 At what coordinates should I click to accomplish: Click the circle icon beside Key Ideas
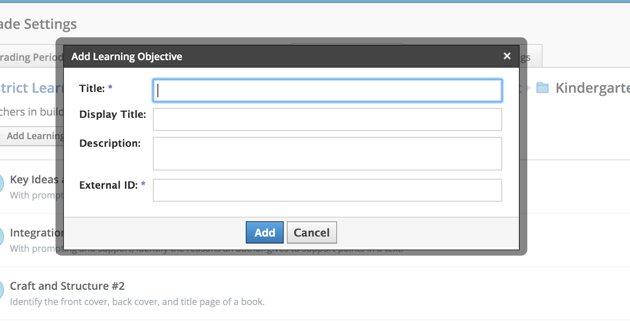1,183
